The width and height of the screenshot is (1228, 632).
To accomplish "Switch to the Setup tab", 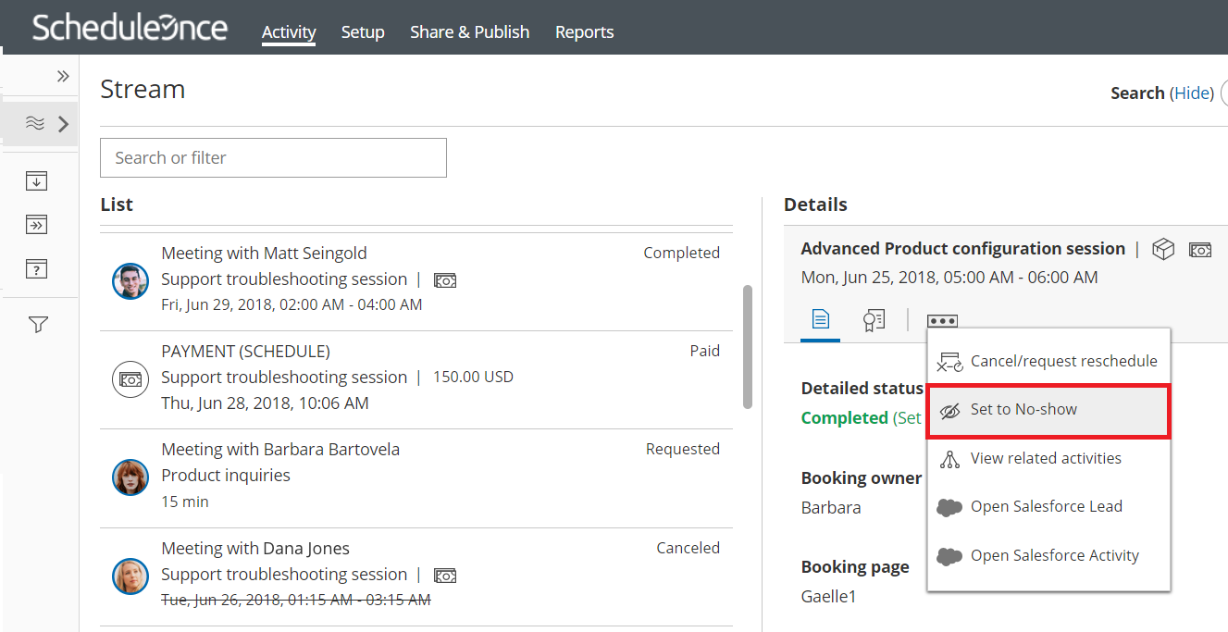I will (363, 32).
